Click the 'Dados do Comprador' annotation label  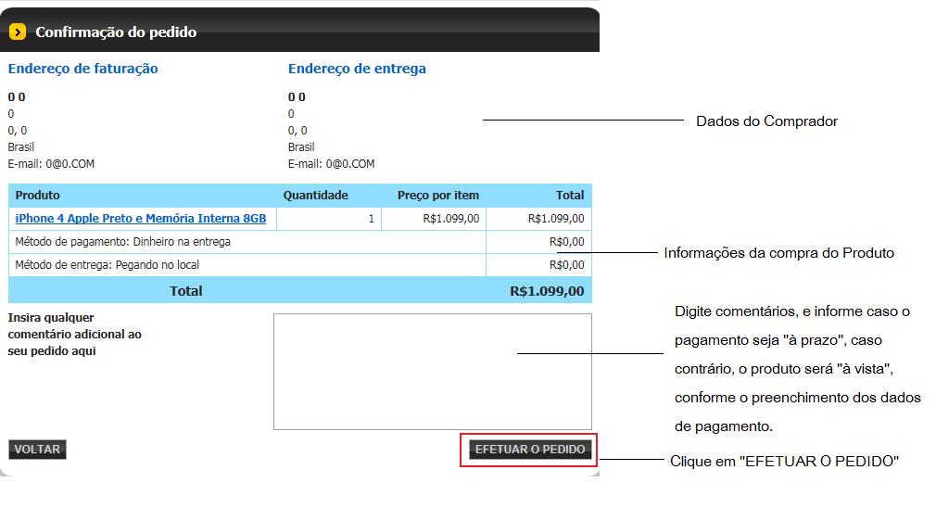[x=766, y=121]
